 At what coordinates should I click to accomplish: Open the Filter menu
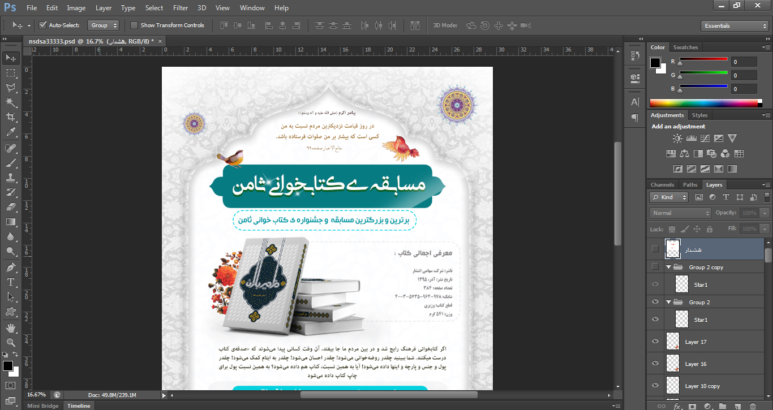coord(181,8)
